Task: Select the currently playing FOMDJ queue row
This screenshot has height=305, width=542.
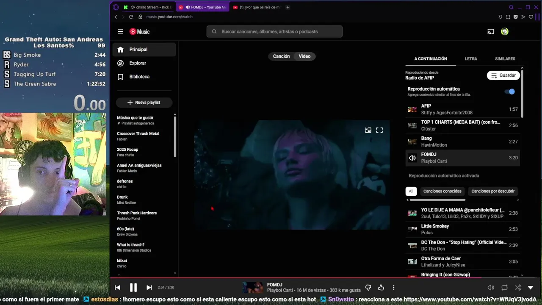Action: (x=463, y=158)
